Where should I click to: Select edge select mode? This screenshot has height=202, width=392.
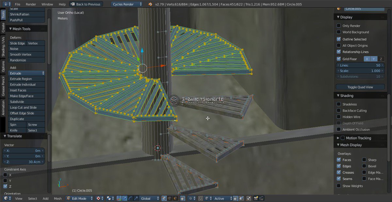(170, 198)
